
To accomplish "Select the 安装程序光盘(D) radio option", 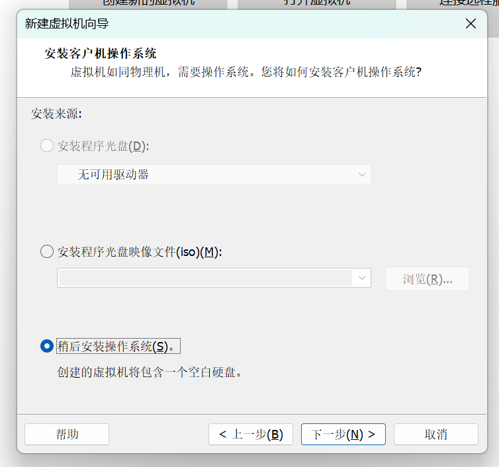I will [47, 146].
